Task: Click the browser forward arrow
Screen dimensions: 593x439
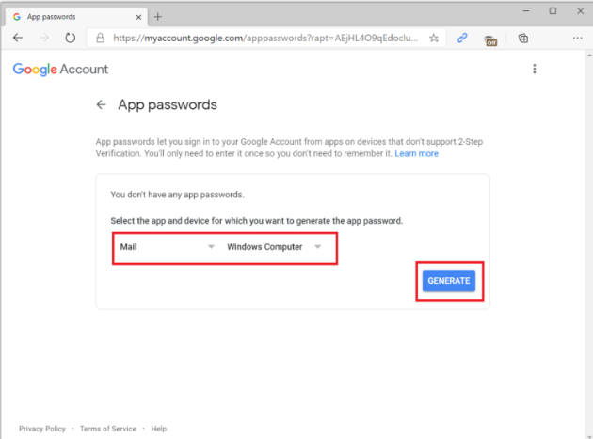Action: 44,38
